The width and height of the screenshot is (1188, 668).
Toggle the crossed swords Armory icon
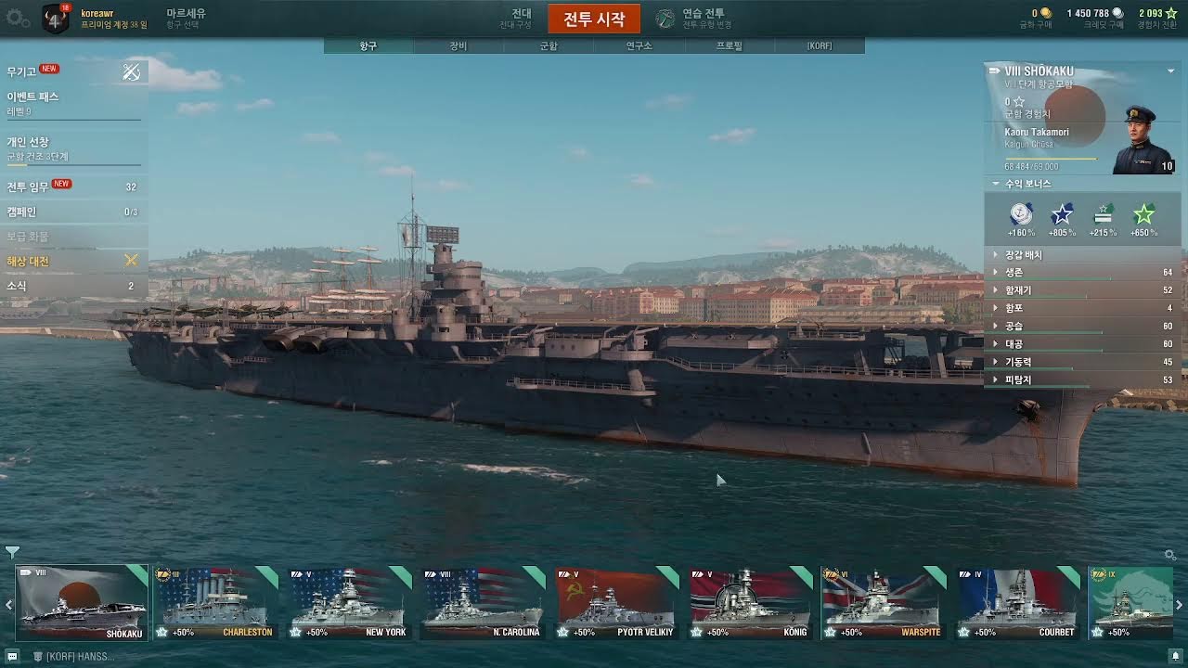[131, 71]
